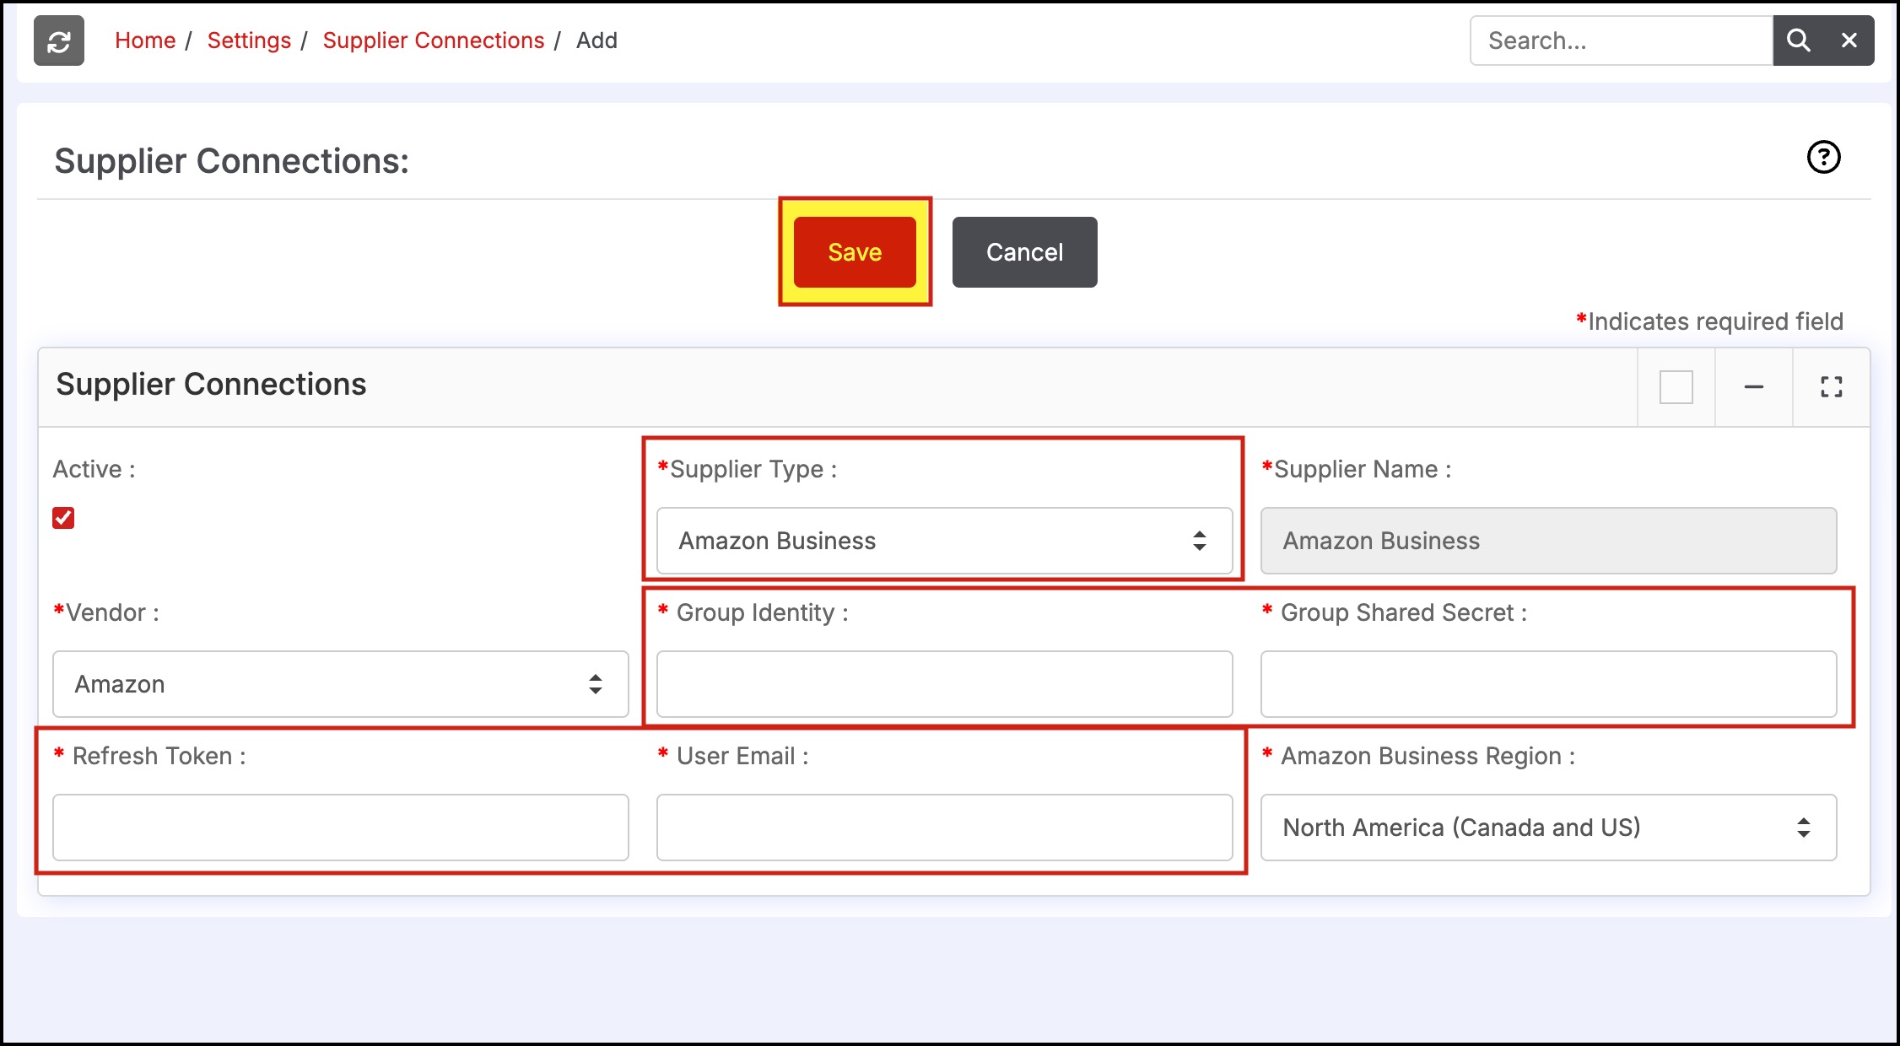The width and height of the screenshot is (1900, 1046).
Task: Open the help question mark icon
Action: 1823,157
